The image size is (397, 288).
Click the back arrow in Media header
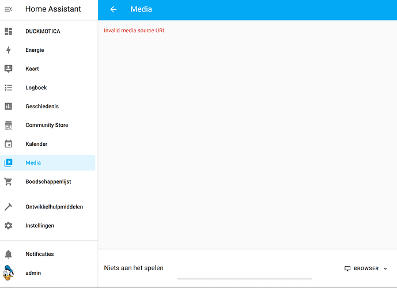(x=114, y=9)
